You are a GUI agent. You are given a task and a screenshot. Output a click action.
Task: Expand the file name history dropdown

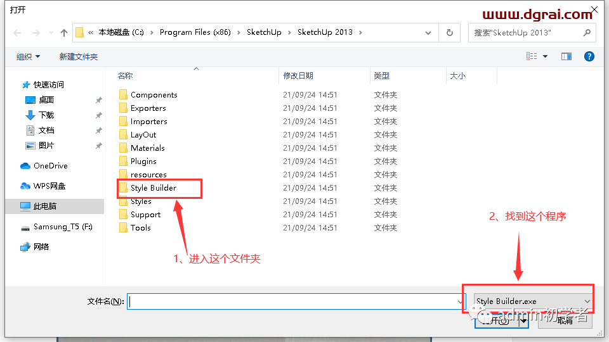coord(460,301)
